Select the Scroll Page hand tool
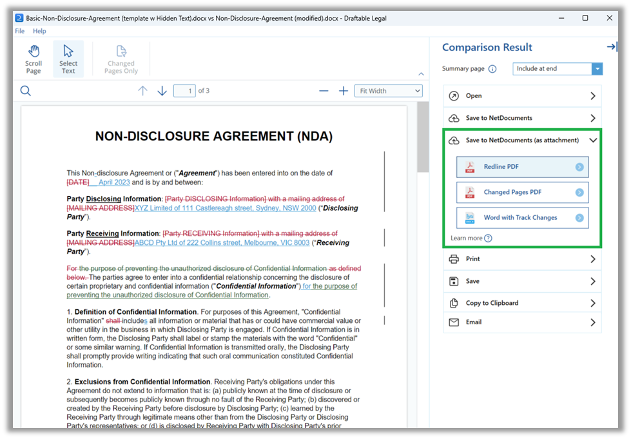631x439 pixels. [34, 59]
